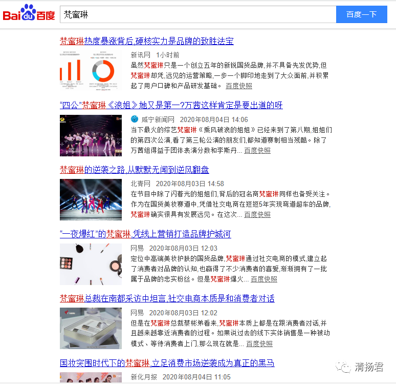Click the blue-lit stage dancers thumbnail
396x384 pixels.
coord(91,200)
